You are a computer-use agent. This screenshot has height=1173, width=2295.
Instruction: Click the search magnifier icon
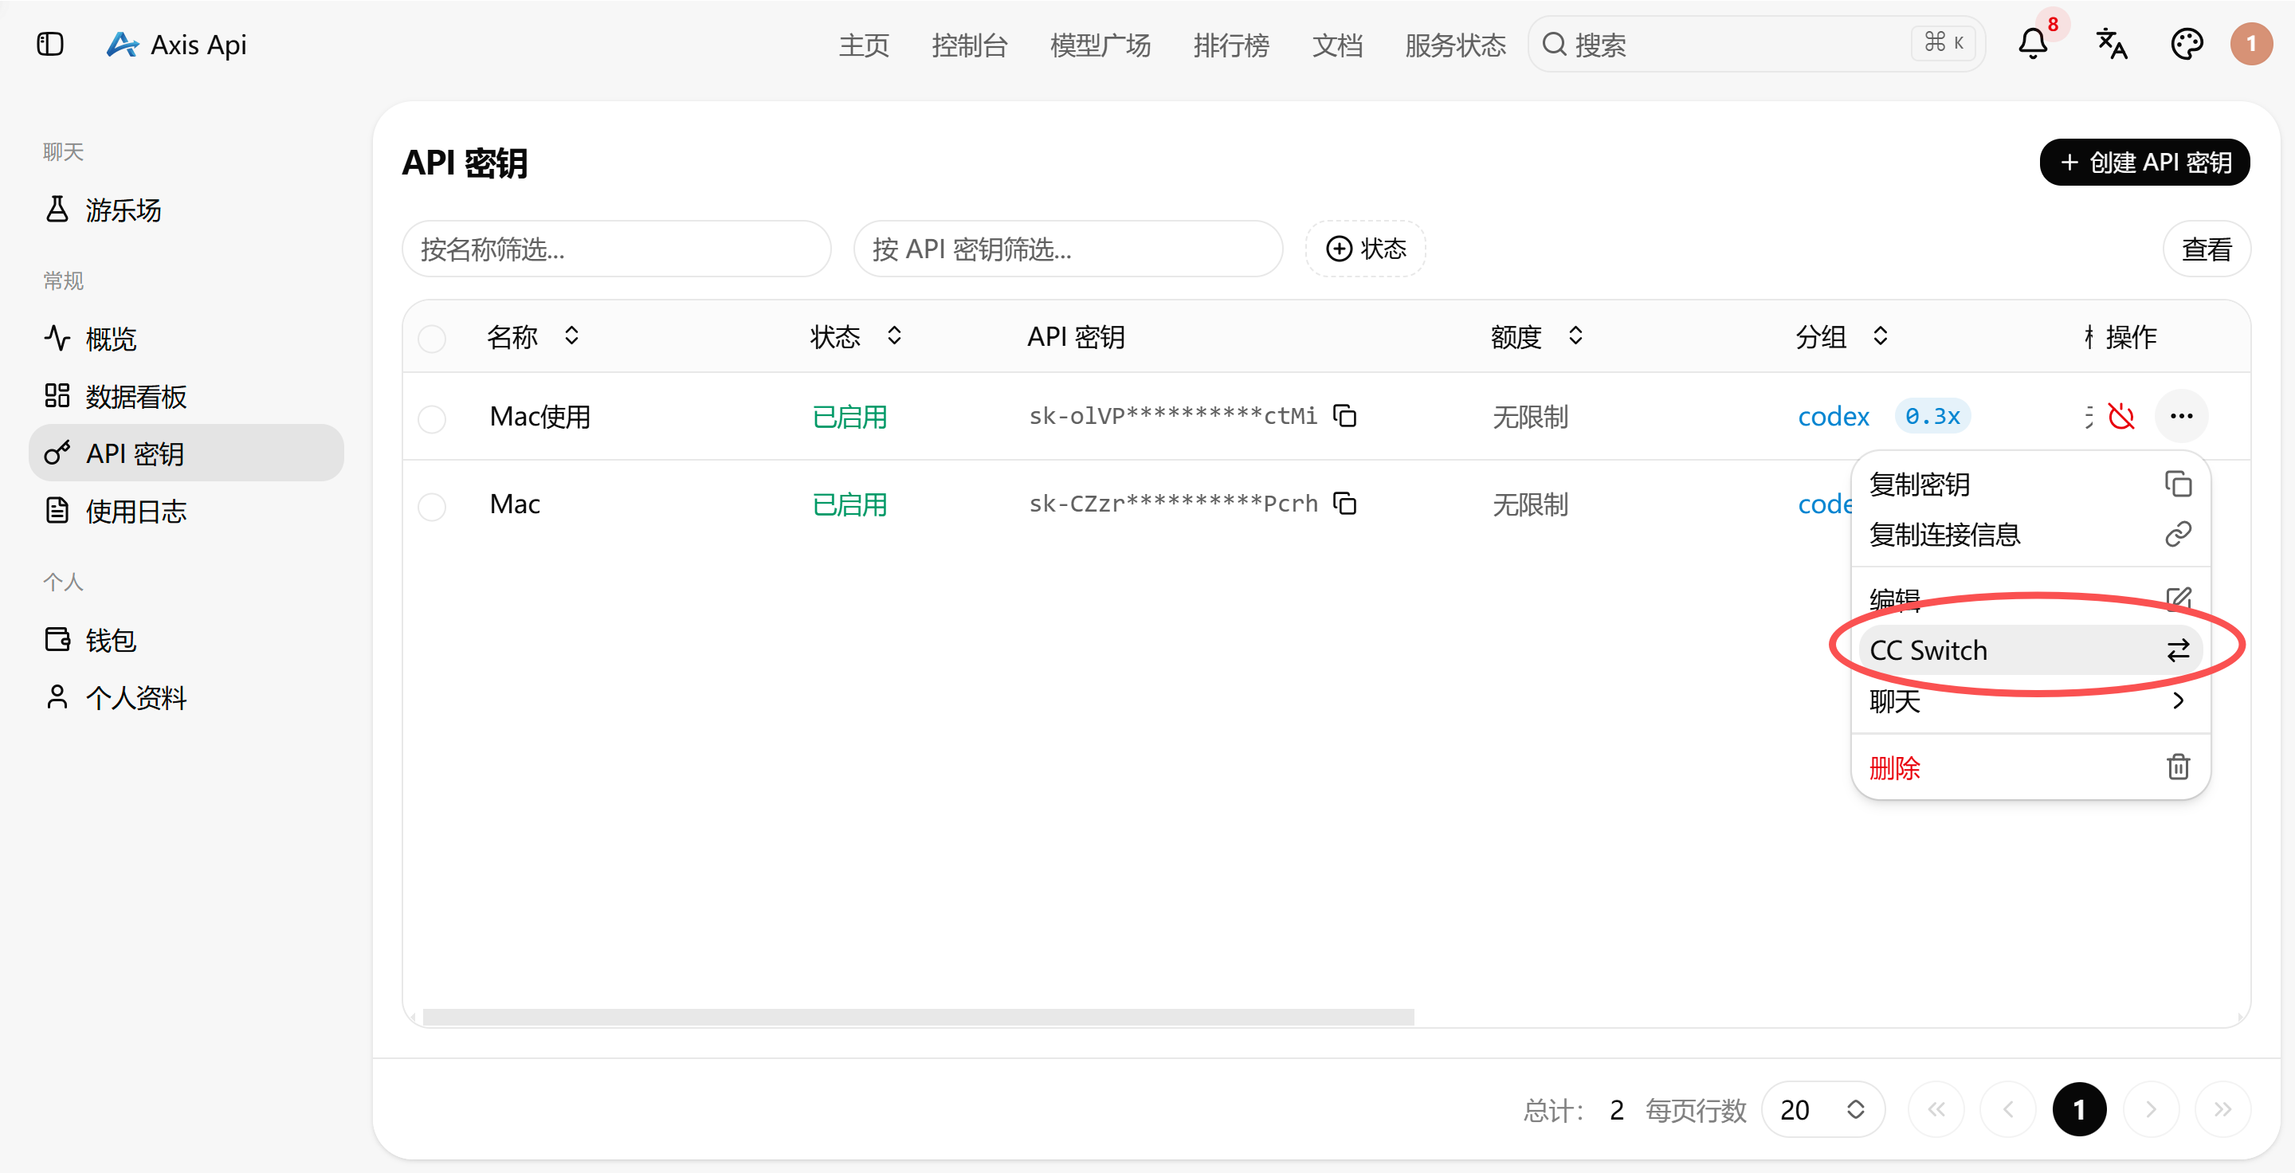coord(1554,44)
